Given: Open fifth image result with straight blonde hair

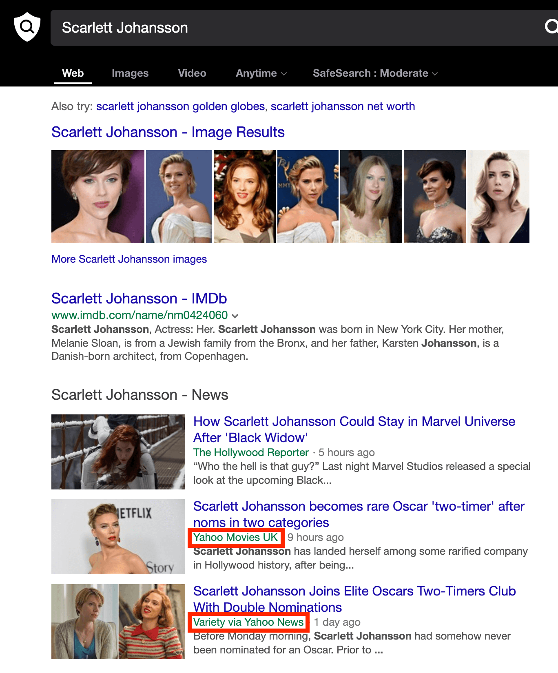Looking at the screenshot, I should (371, 197).
